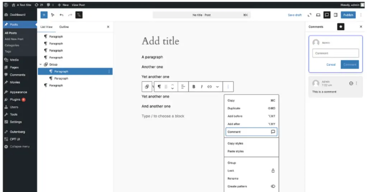The height and width of the screenshot is (192, 368).
Task: Focus the Comment text field
Action: click(x=335, y=53)
